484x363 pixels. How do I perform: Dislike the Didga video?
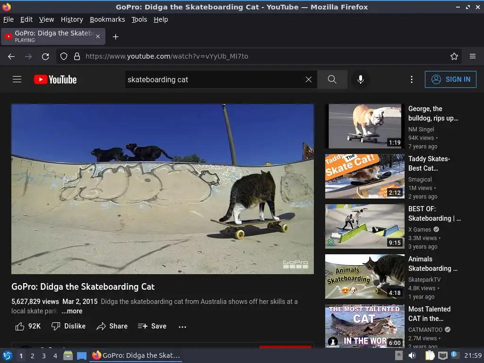click(x=69, y=326)
